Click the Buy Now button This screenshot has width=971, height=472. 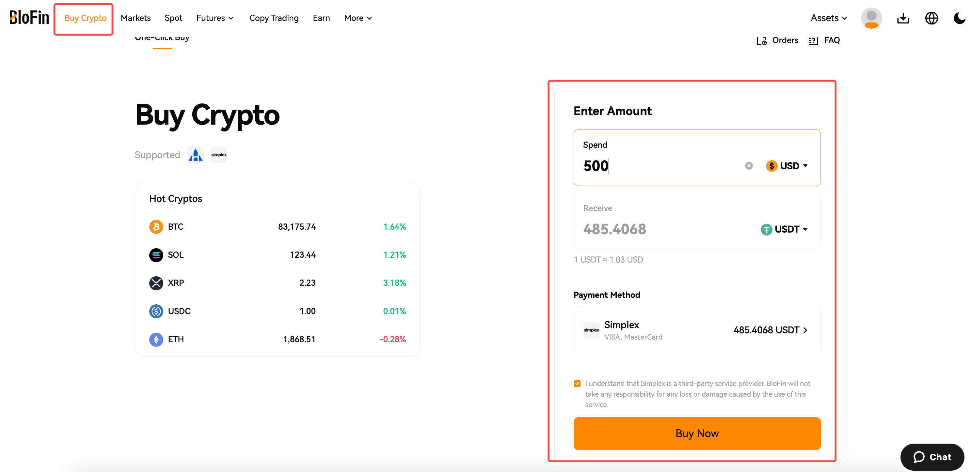[x=697, y=433]
